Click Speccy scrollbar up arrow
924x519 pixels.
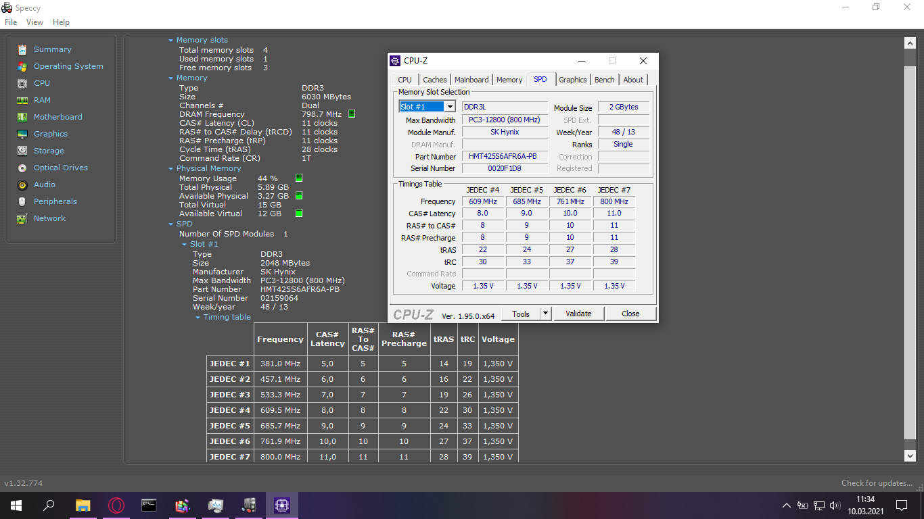pos(910,43)
